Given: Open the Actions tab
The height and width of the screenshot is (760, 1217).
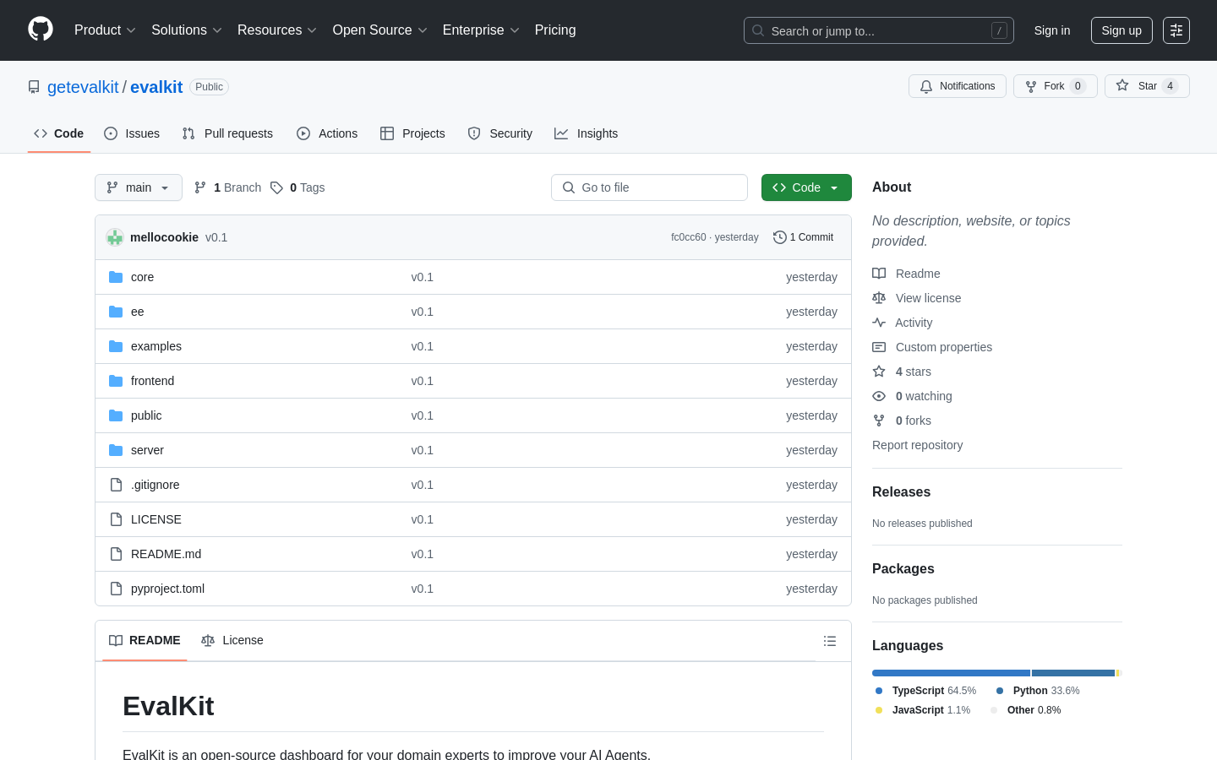Looking at the screenshot, I should (x=327, y=133).
